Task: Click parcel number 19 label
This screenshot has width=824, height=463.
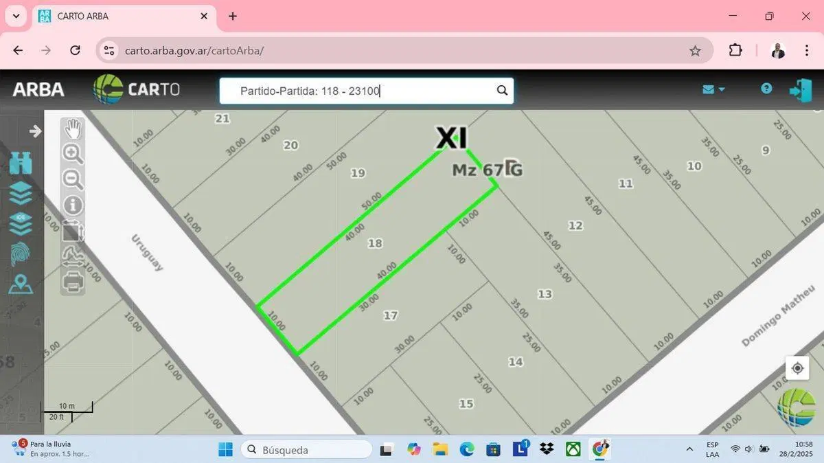Action: [358, 173]
